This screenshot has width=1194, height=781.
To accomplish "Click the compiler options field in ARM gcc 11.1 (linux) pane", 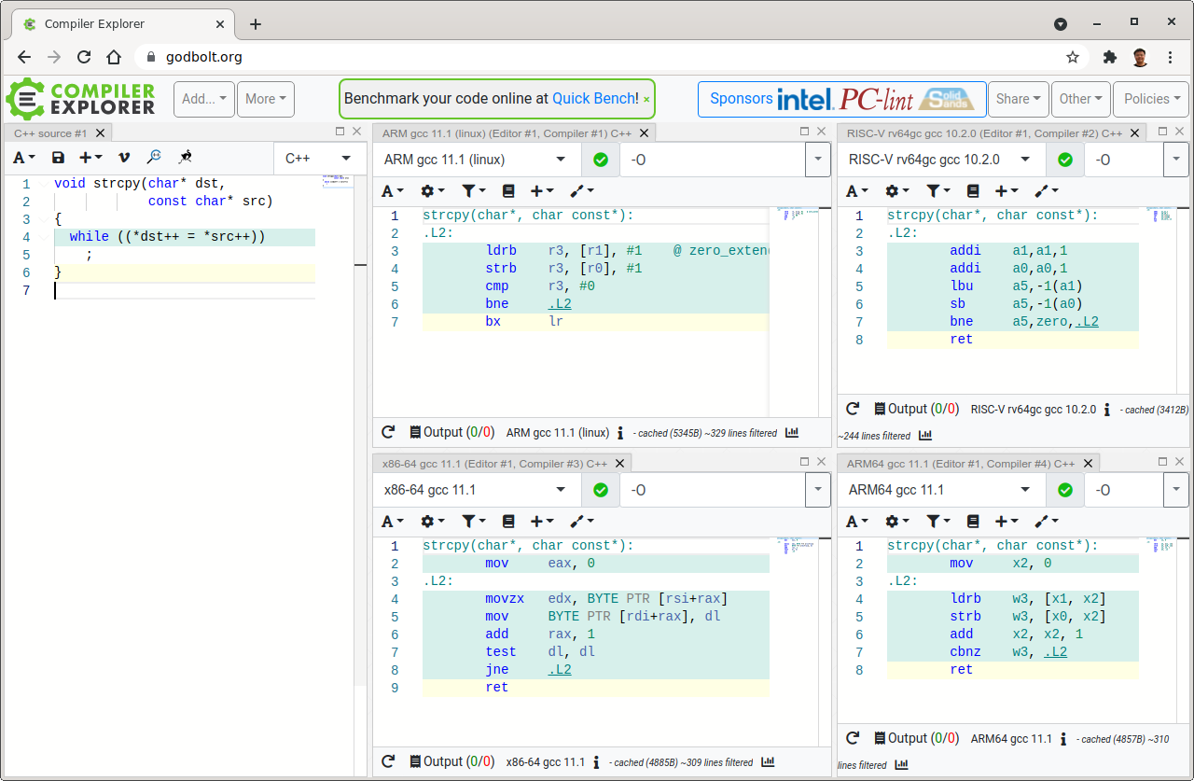I will point(712,160).
